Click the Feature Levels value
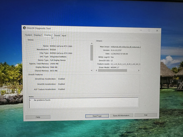This screenshot has width=183, height=137. pos(125,64)
